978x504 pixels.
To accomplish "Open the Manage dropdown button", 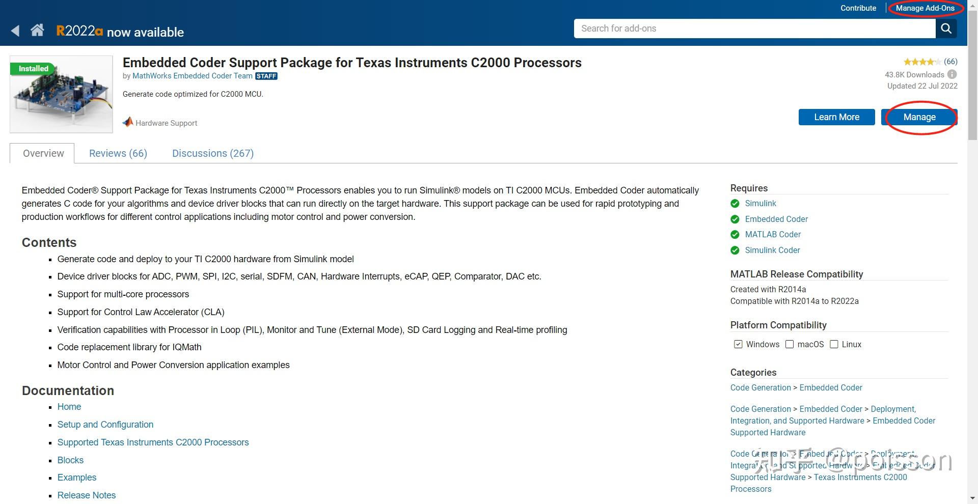I will click(919, 117).
